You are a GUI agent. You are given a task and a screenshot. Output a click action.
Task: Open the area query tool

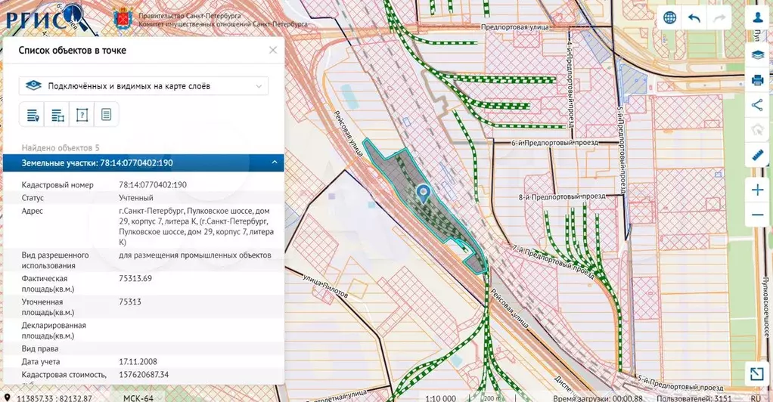(82, 116)
